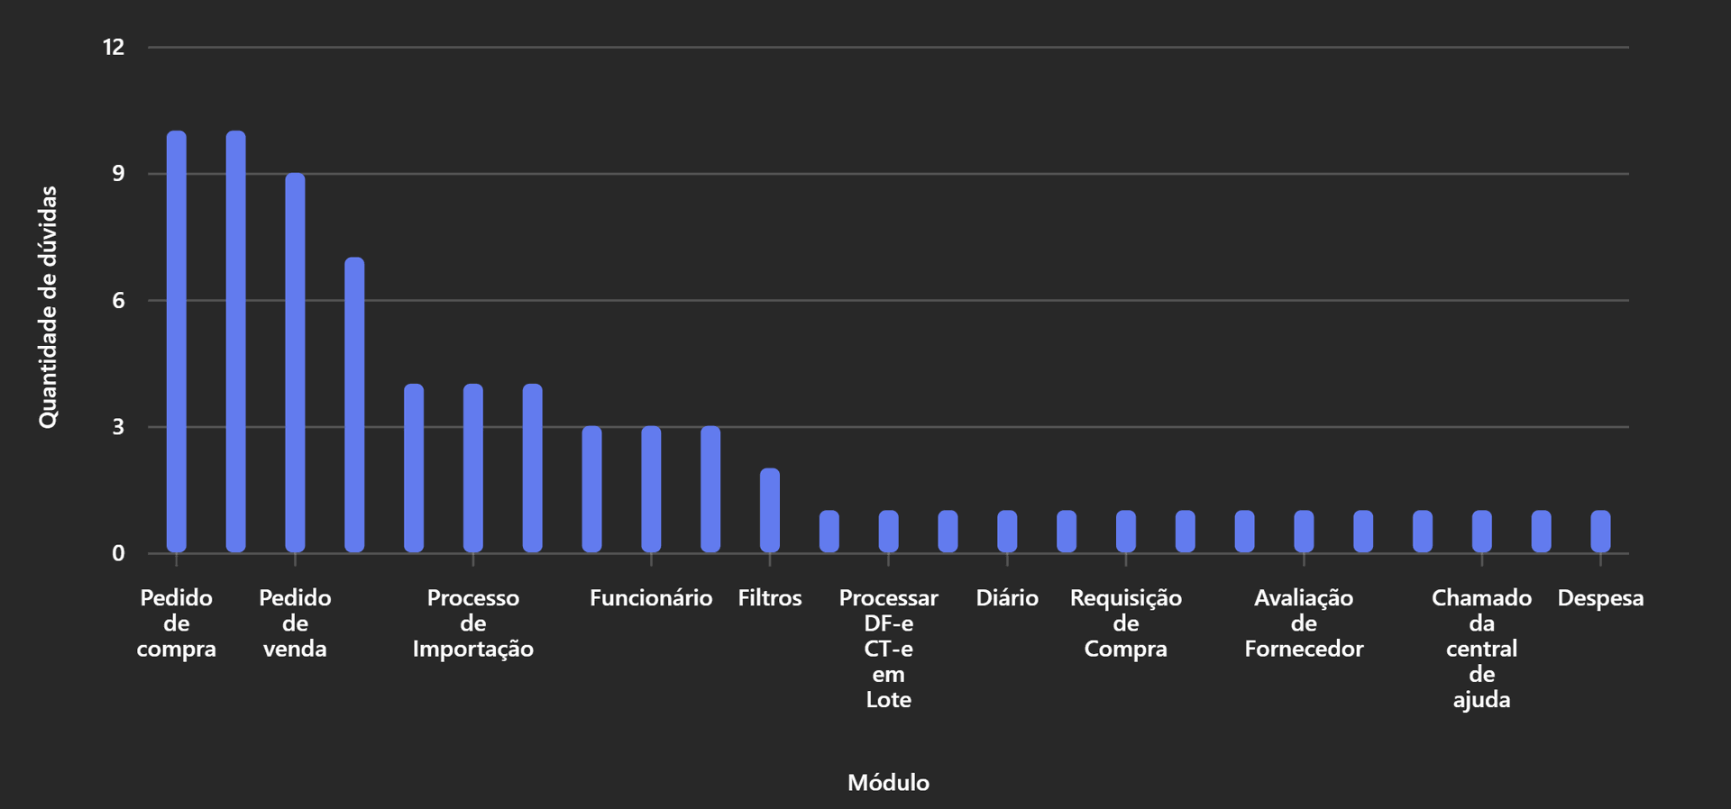Select the Chamado da central de ajuda bar
This screenshot has height=809, width=1731.
click(1481, 532)
